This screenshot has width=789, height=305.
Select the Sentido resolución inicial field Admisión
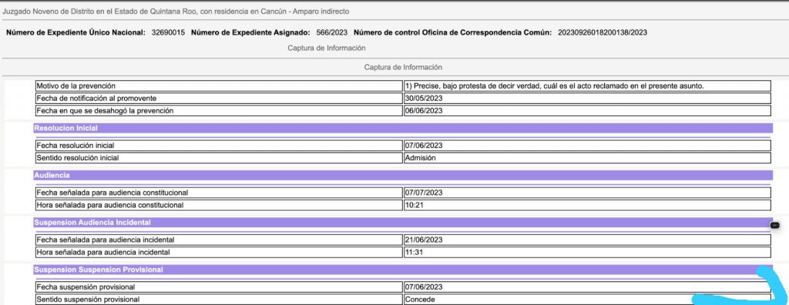pos(587,158)
